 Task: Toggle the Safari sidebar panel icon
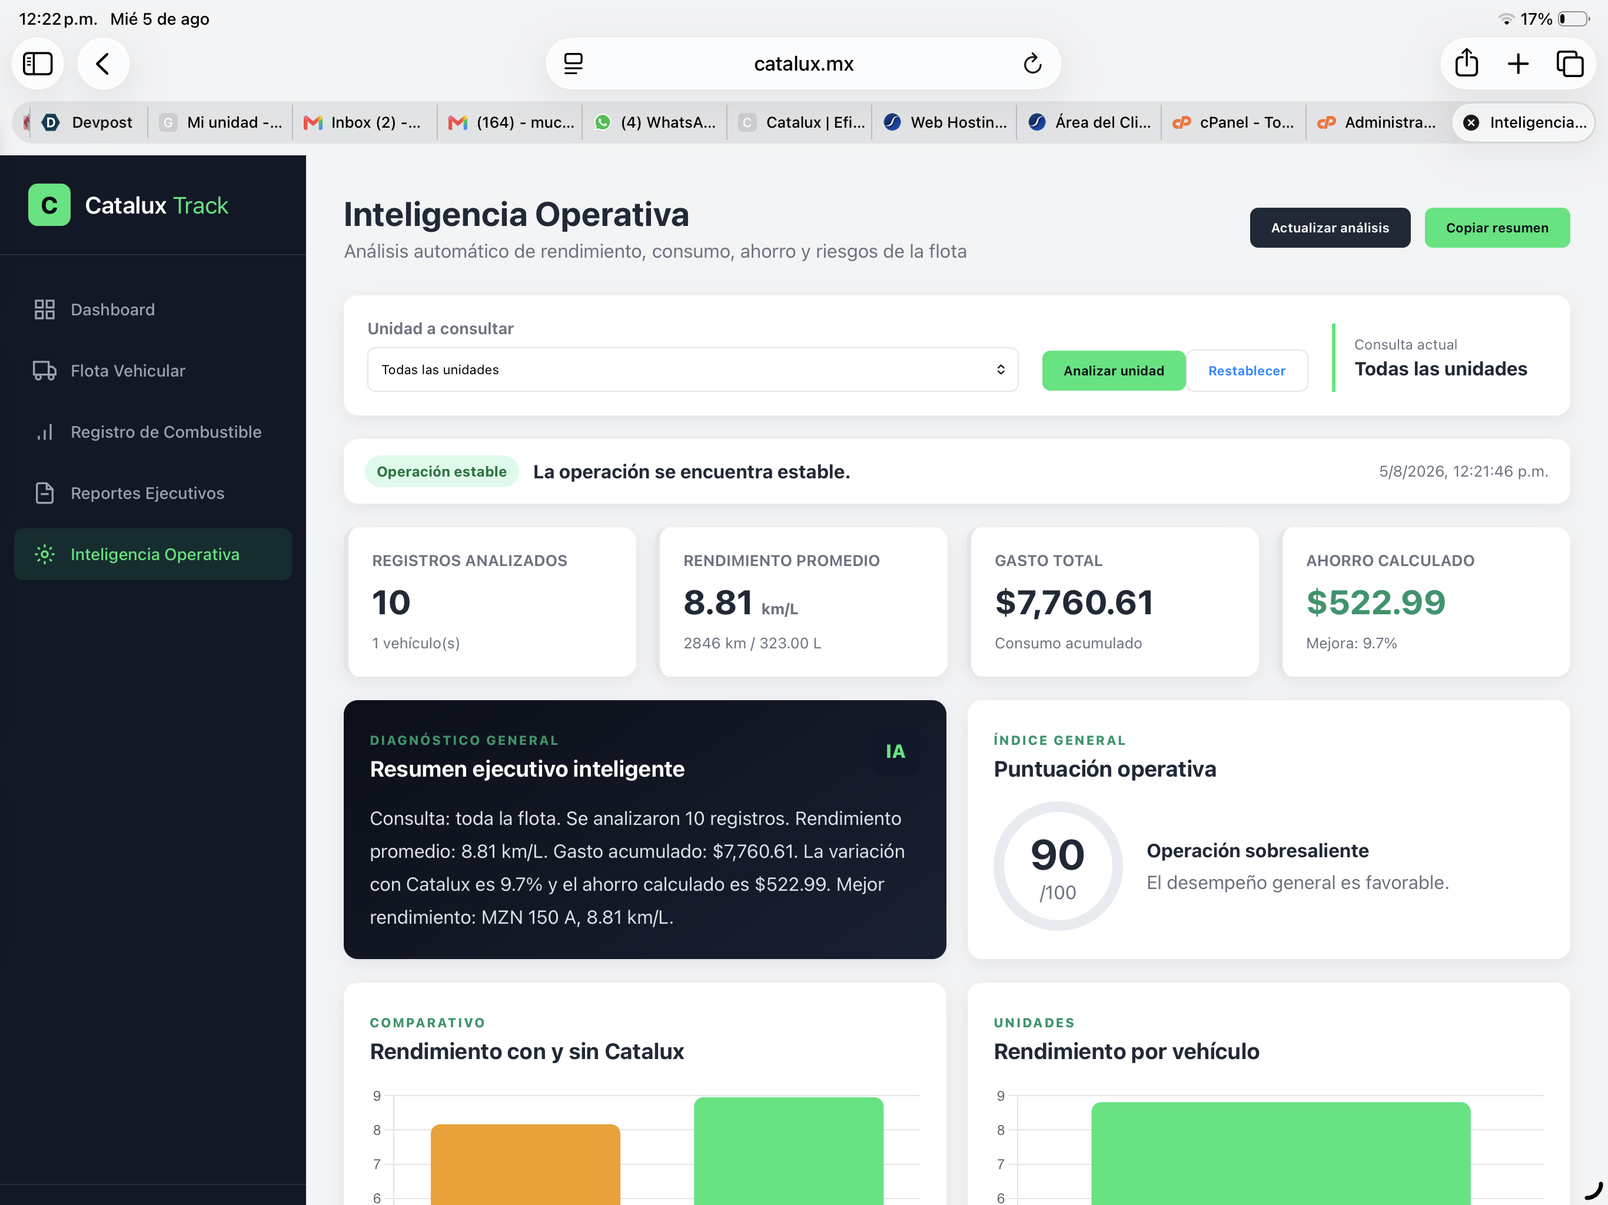(38, 64)
